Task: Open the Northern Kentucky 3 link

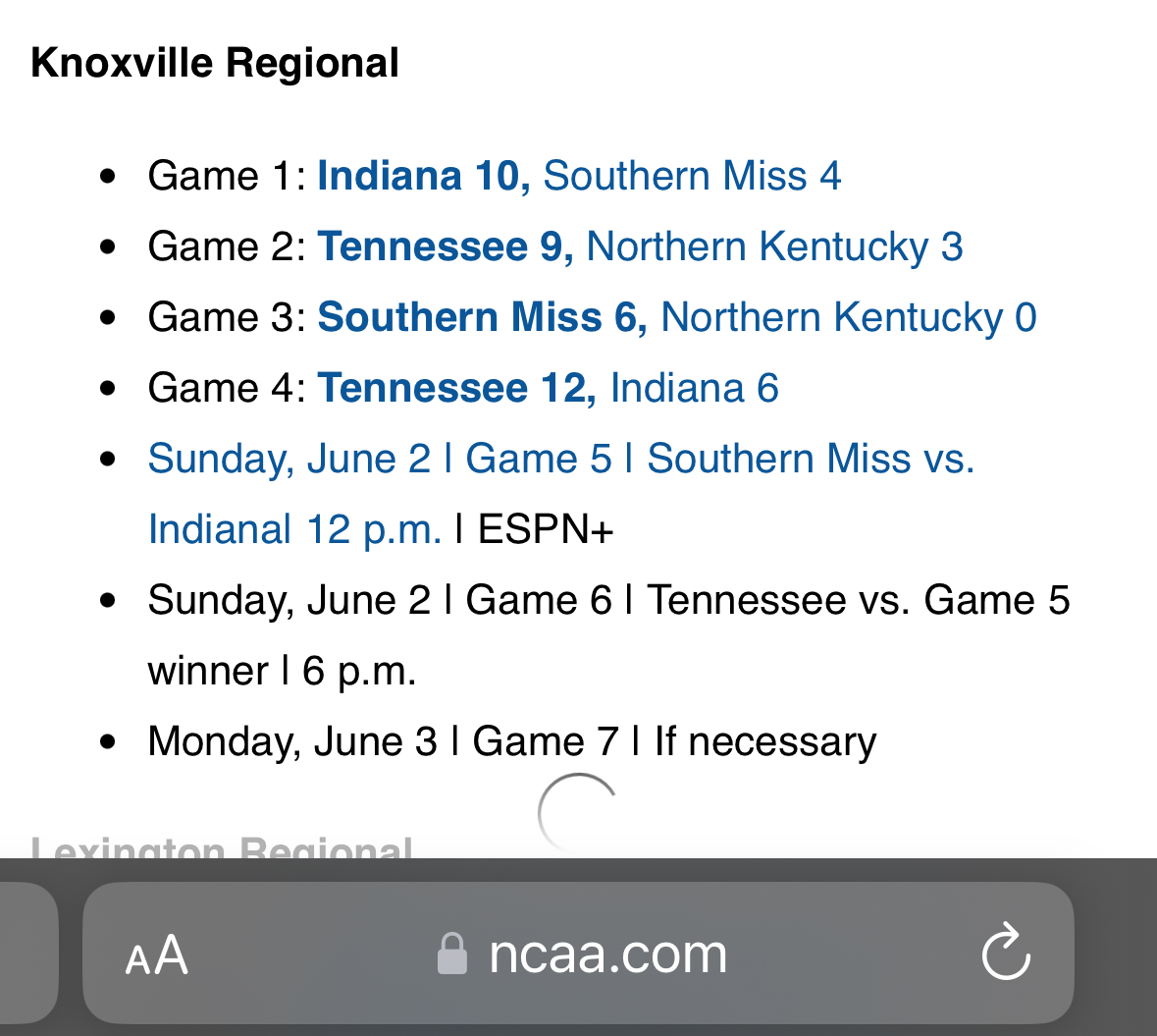Action: (774, 246)
